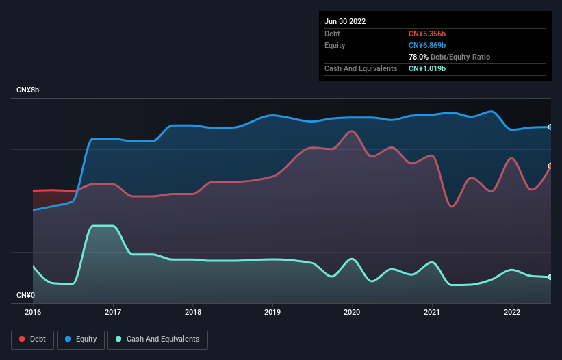Select the 2016 x-axis label
Viewport: 562px width, 360px height.
point(33,312)
